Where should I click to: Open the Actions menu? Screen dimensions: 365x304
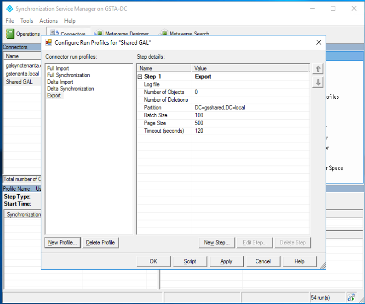pyautogui.click(x=49, y=21)
